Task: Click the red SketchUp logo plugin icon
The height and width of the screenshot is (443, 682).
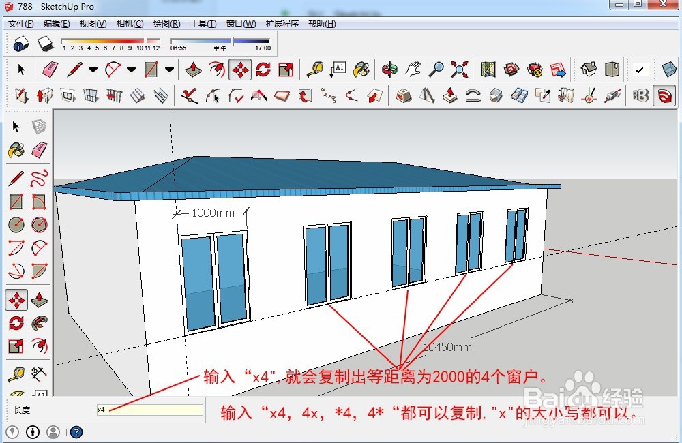Action: pyautogui.click(x=664, y=95)
